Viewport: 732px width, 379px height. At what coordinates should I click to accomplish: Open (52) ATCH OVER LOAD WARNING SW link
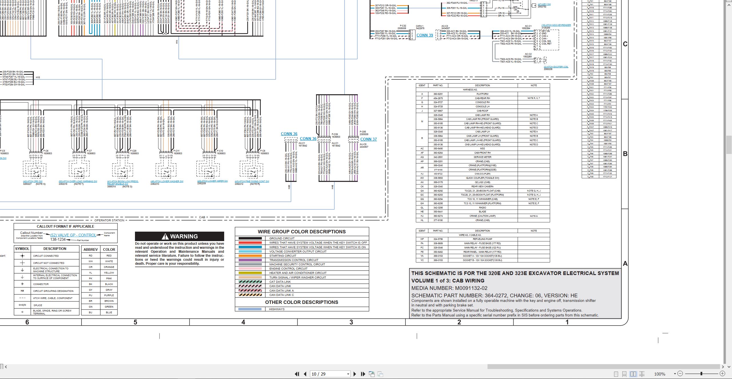coord(78,181)
